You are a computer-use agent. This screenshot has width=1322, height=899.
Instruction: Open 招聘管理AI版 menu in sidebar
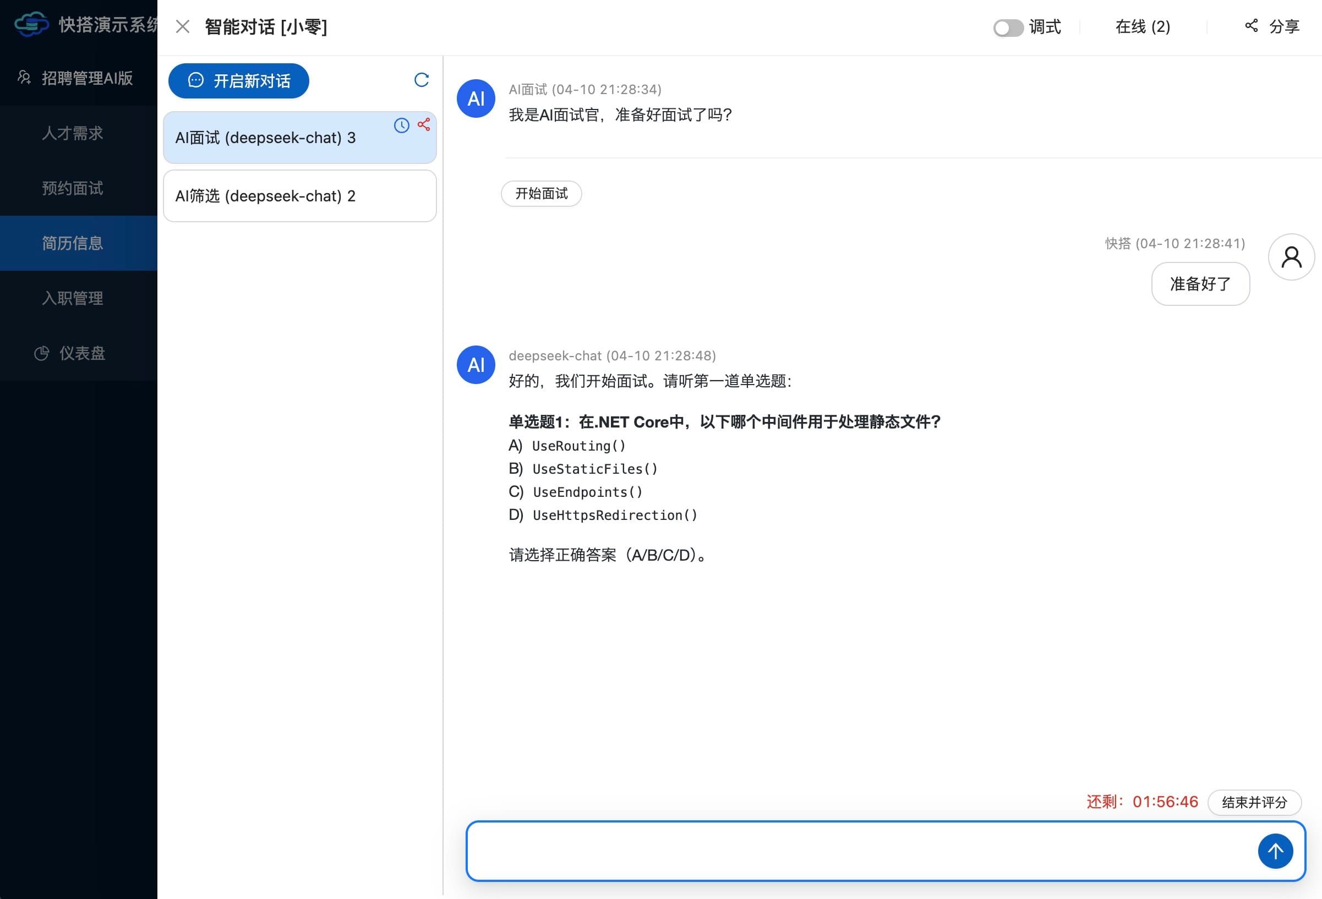click(x=79, y=78)
